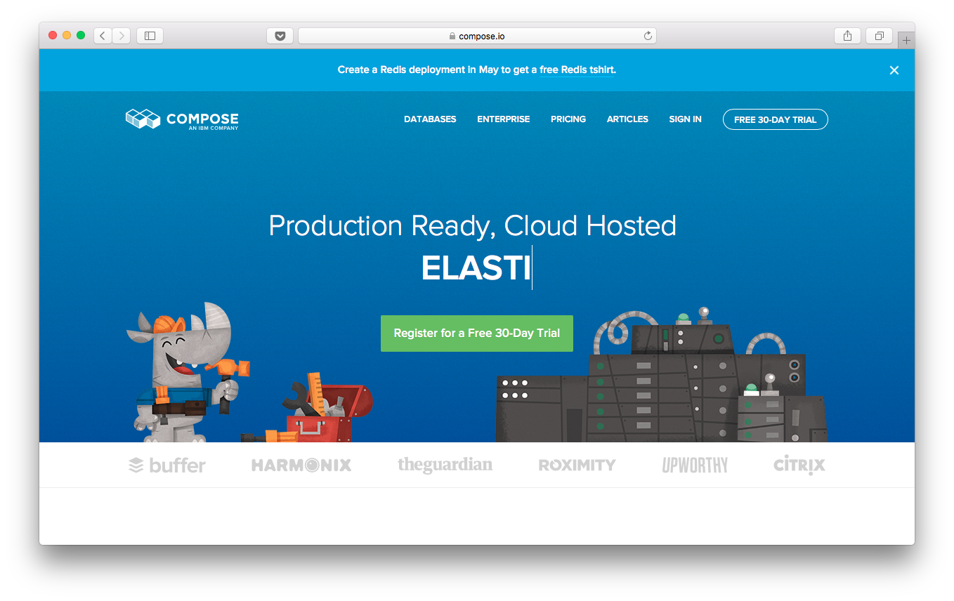Toggle the Safari sidebar button
This screenshot has width=954, height=601.
click(x=150, y=36)
